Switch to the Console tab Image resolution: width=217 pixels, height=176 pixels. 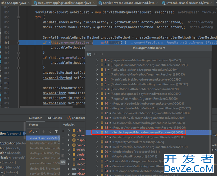[55, 118]
